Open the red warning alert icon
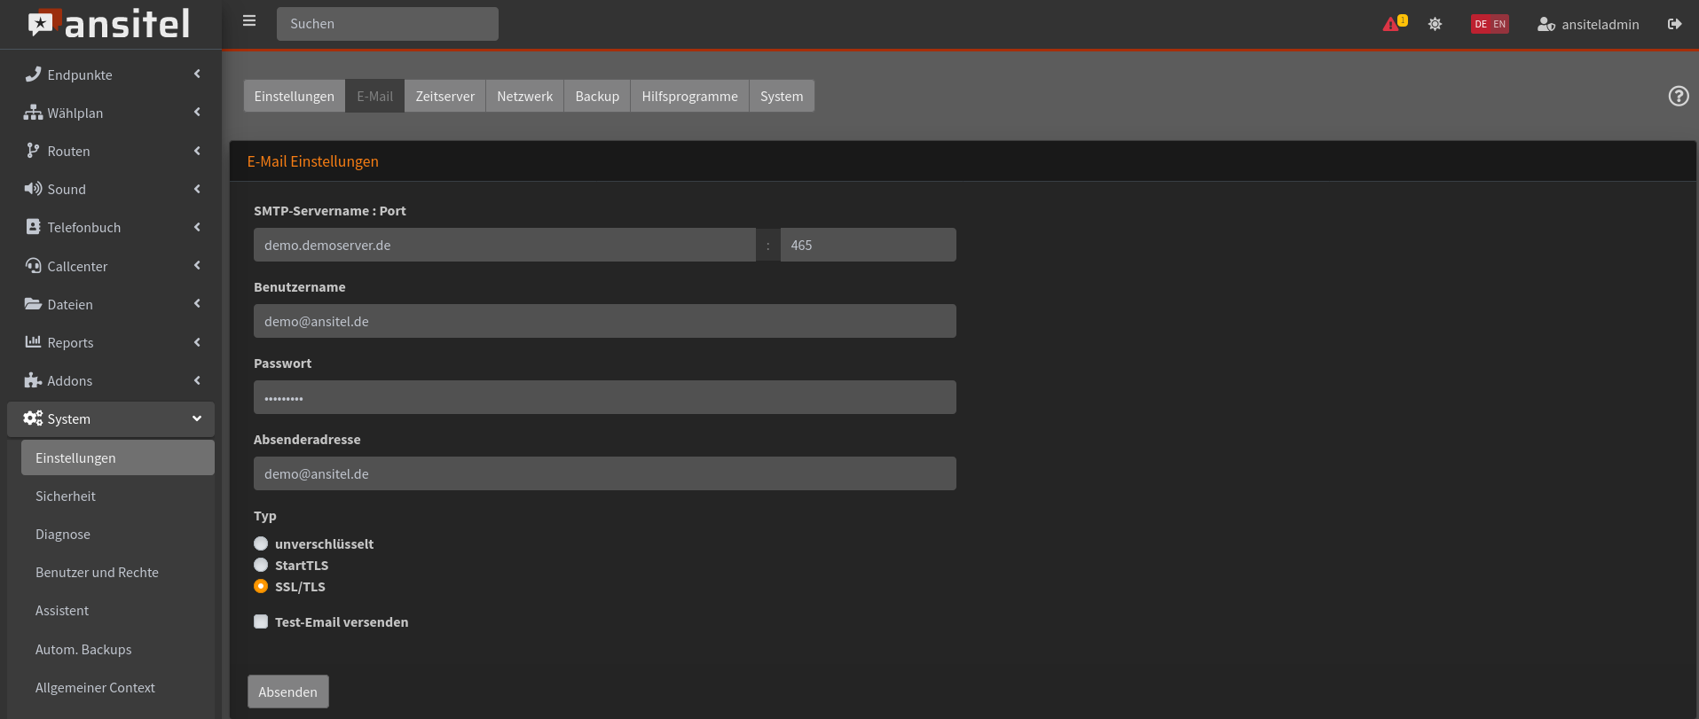1699x719 pixels. pyautogui.click(x=1391, y=24)
